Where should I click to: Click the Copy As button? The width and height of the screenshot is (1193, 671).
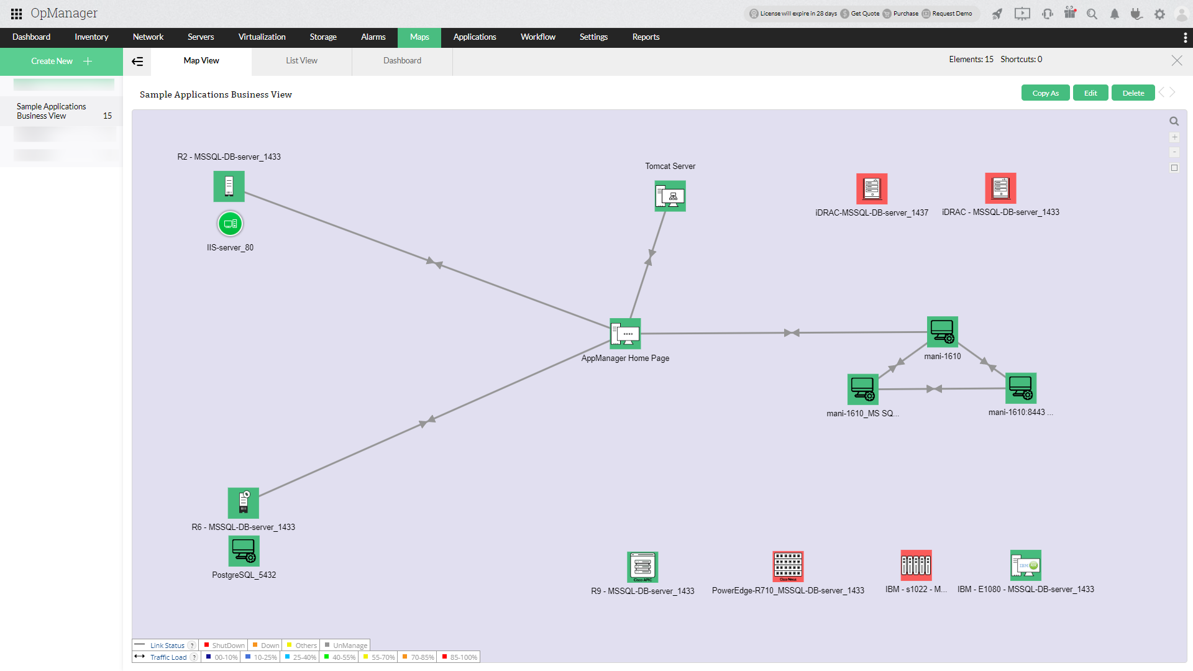click(1045, 93)
